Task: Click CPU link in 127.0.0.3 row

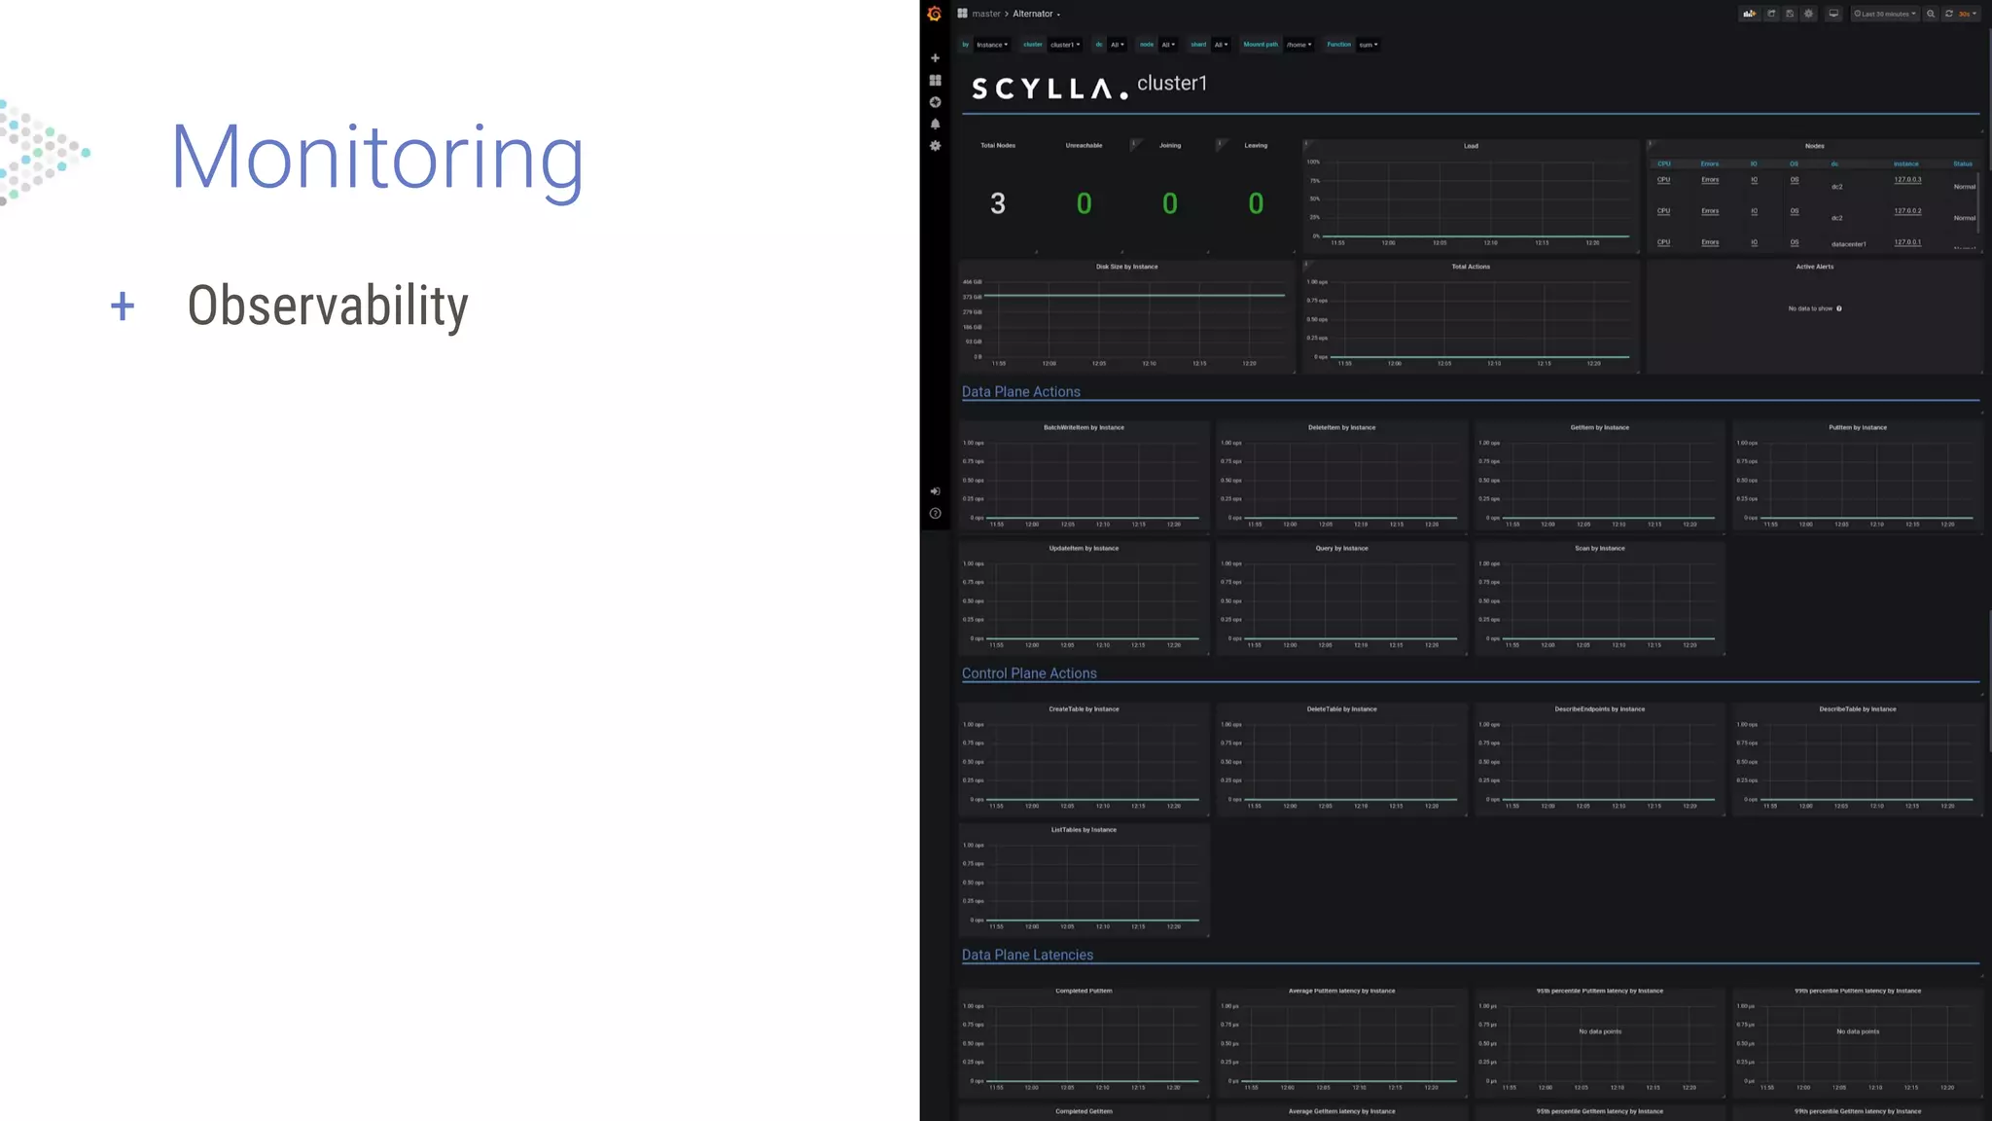Action: (1663, 179)
